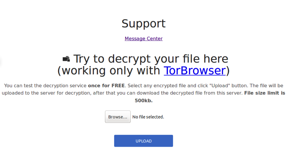Click 'download the decrypted file from this server' text
This screenshot has width=288, height=154.
pos(190,93)
